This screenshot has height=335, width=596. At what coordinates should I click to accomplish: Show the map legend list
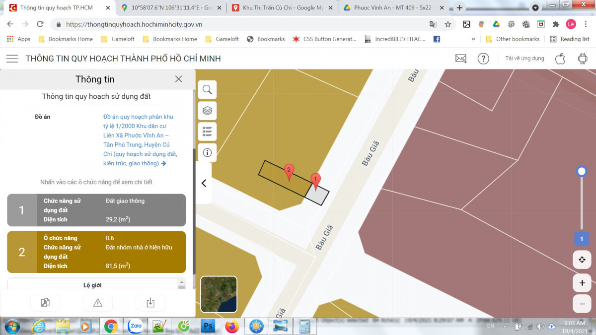pos(207,132)
